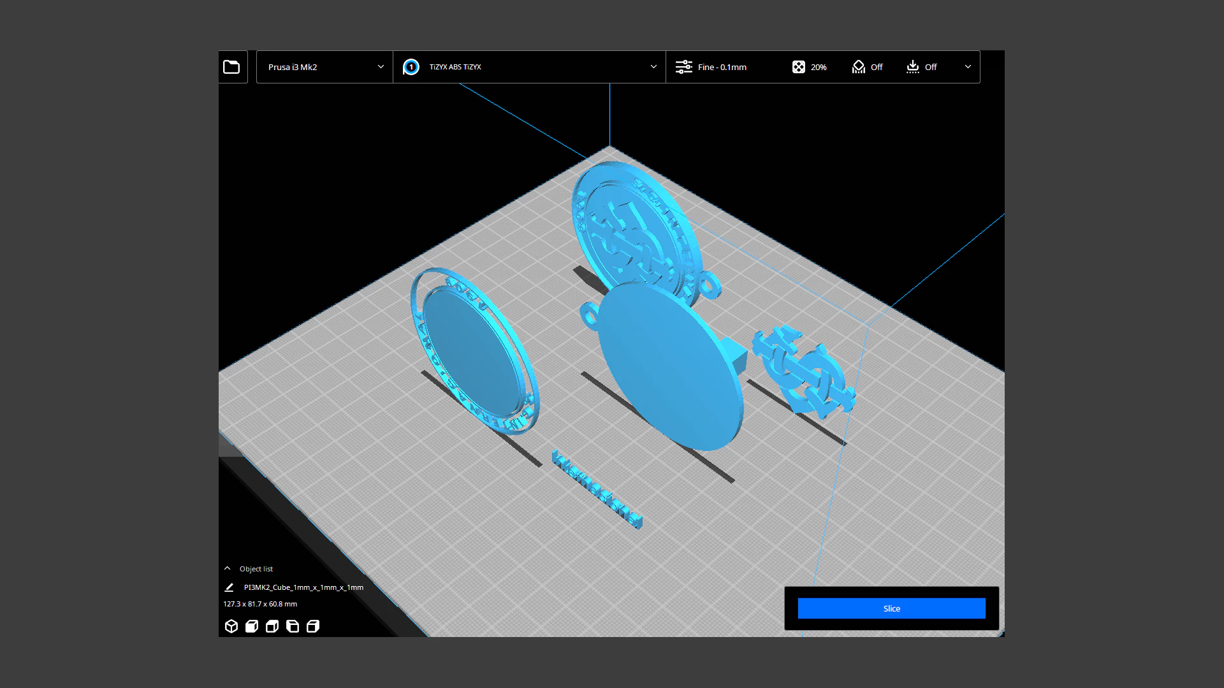Screen dimensions: 1224x688
Task: Expand the TiZYX ABS material dropdown
Action: click(530, 67)
